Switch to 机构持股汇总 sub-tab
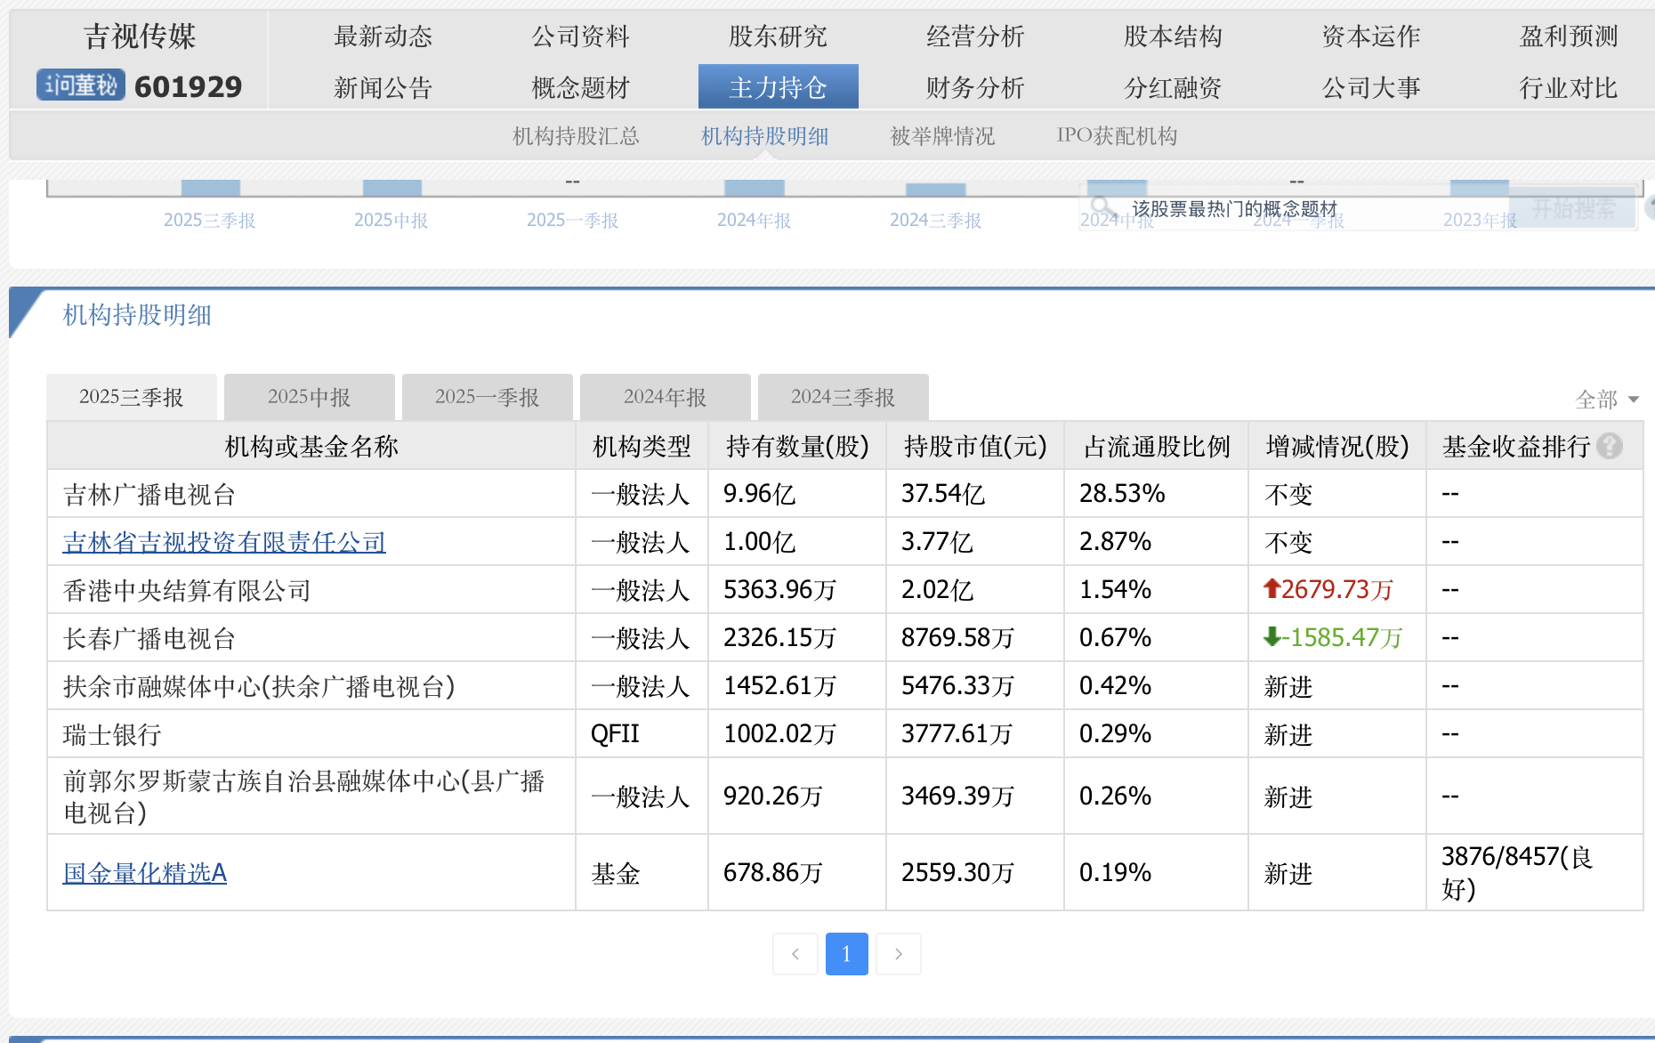1655x1043 pixels. [577, 136]
